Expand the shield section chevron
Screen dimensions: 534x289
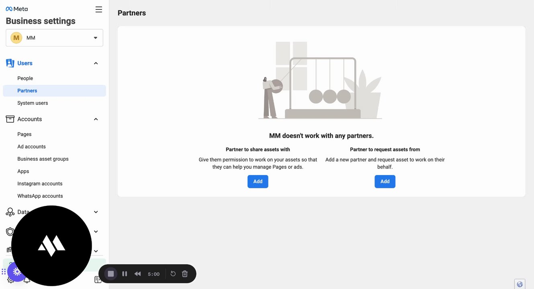pyautogui.click(x=96, y=232)
